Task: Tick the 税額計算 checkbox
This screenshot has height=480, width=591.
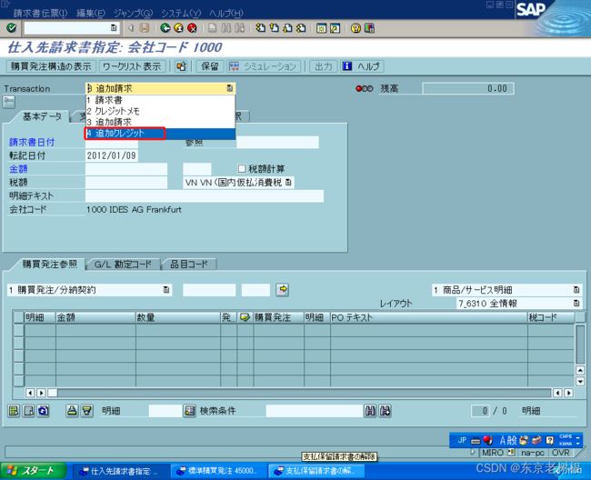Action: (242, 168)
